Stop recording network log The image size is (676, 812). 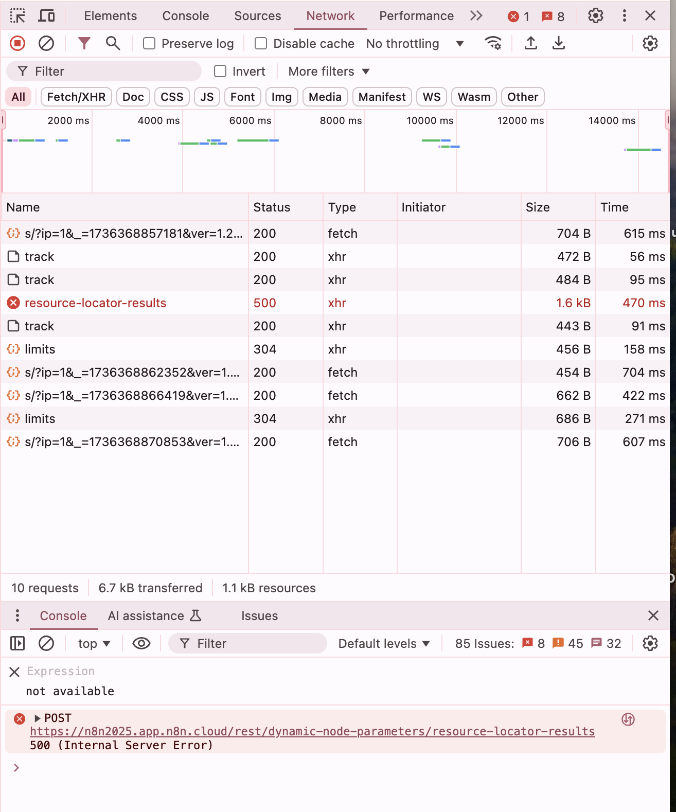[x=17, y=44]
